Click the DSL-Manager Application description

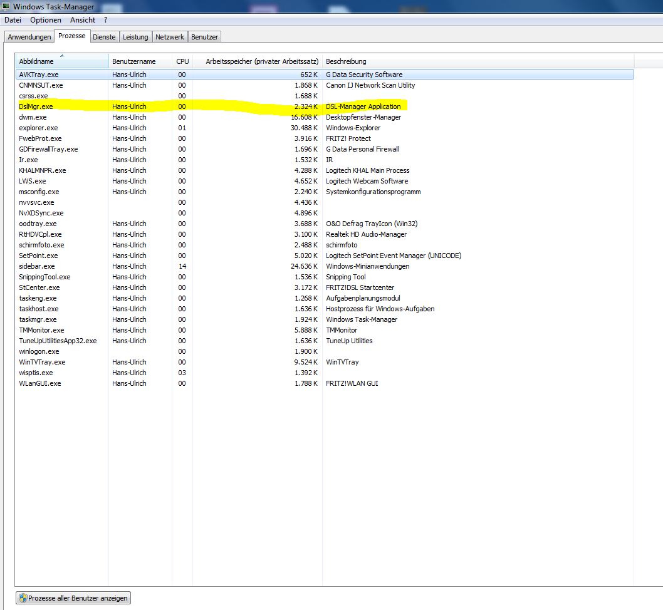363,106
